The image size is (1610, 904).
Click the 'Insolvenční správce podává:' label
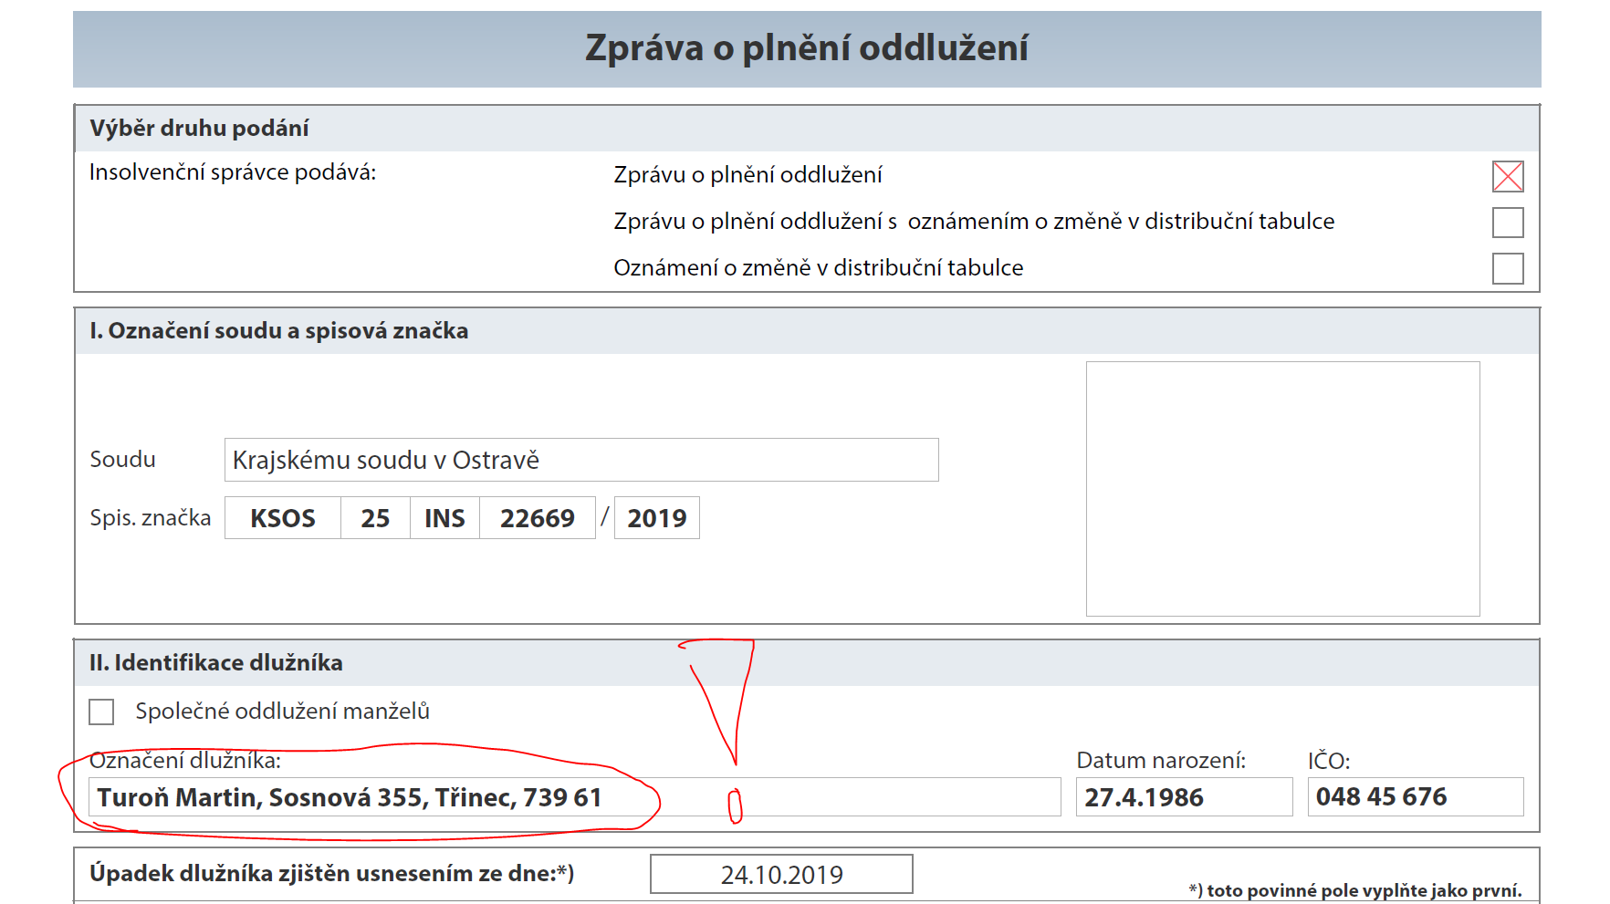point(233,172)
